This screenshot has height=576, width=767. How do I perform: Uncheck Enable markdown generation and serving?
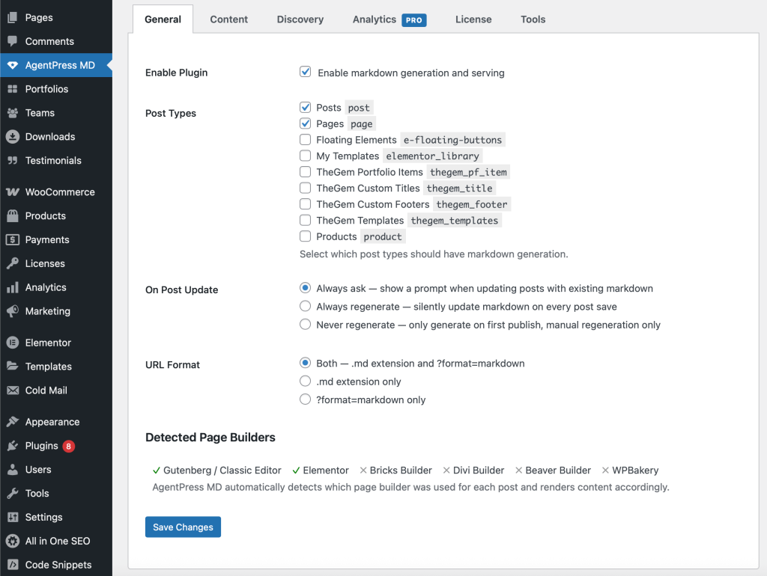point(306,72)
